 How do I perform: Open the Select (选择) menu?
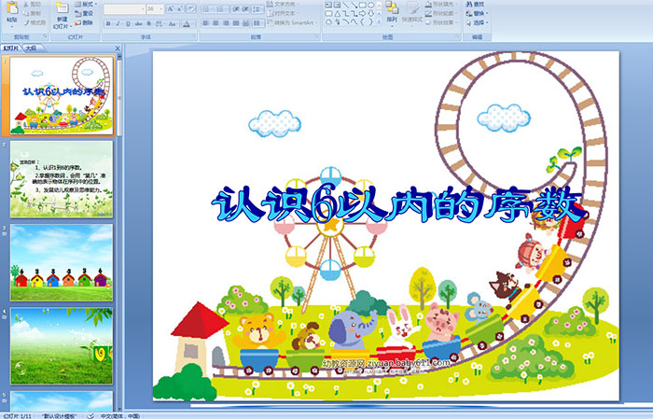pyautogui.click(x=478, y=22)
